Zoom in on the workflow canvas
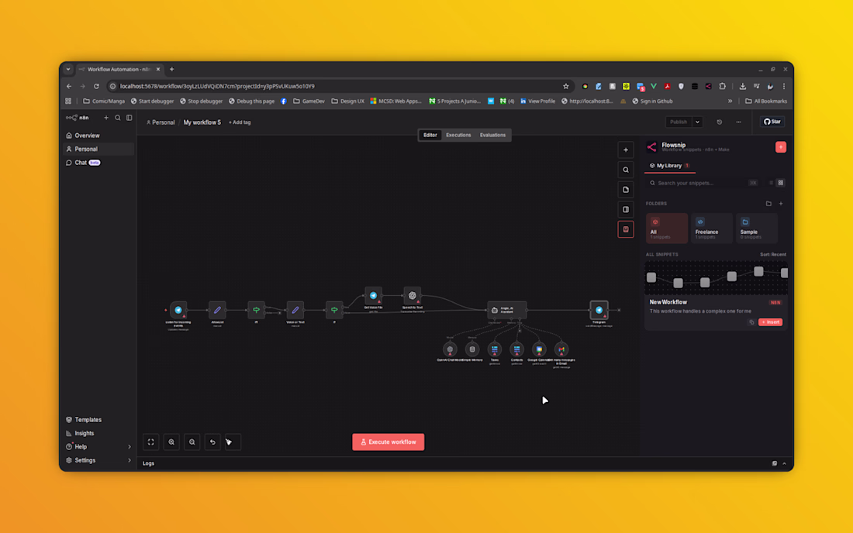The height and width of the screenshot is (533, 853). point(171,442)
